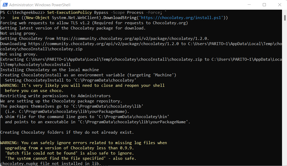Screen dimensions: 287x166
Task: Maximize the PowerShell window
Action: click(x=264, y=5)
